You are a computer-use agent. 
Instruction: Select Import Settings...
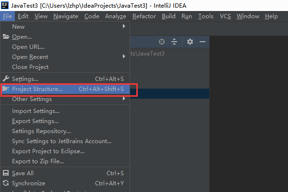(65, 111)
